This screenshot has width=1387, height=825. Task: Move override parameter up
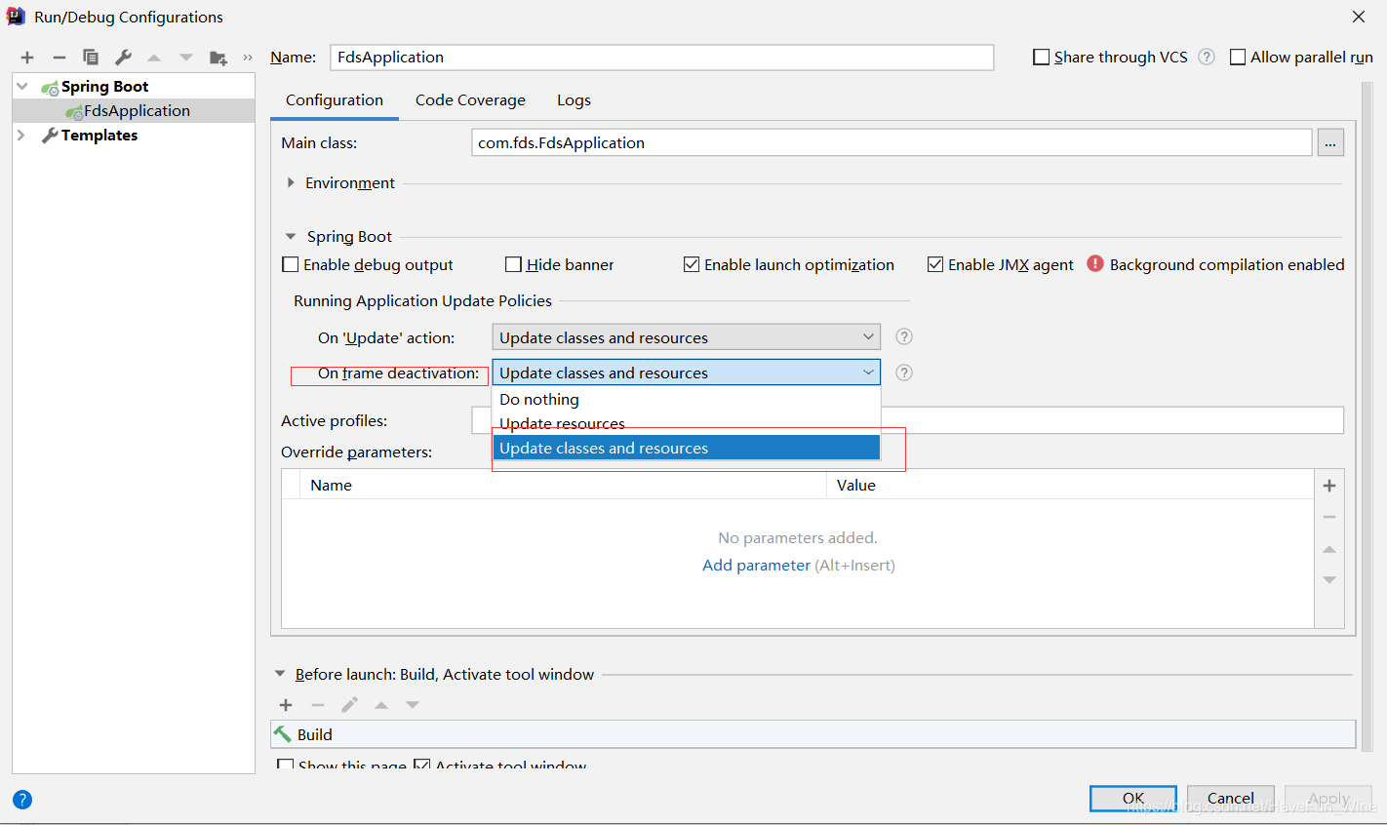tap(1329, 549)
